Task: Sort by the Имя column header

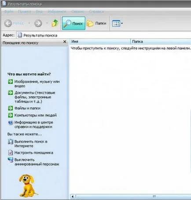Action: click(x=100, y=41)
